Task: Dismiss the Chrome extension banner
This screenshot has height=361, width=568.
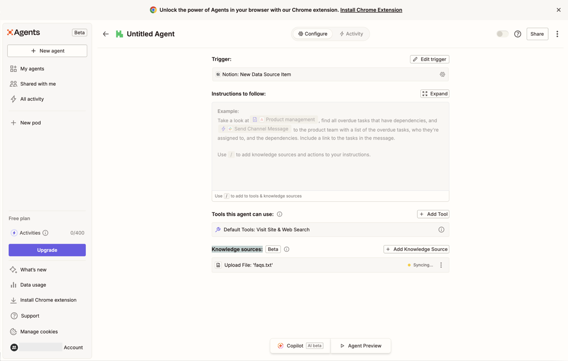Action: (558, 10)
